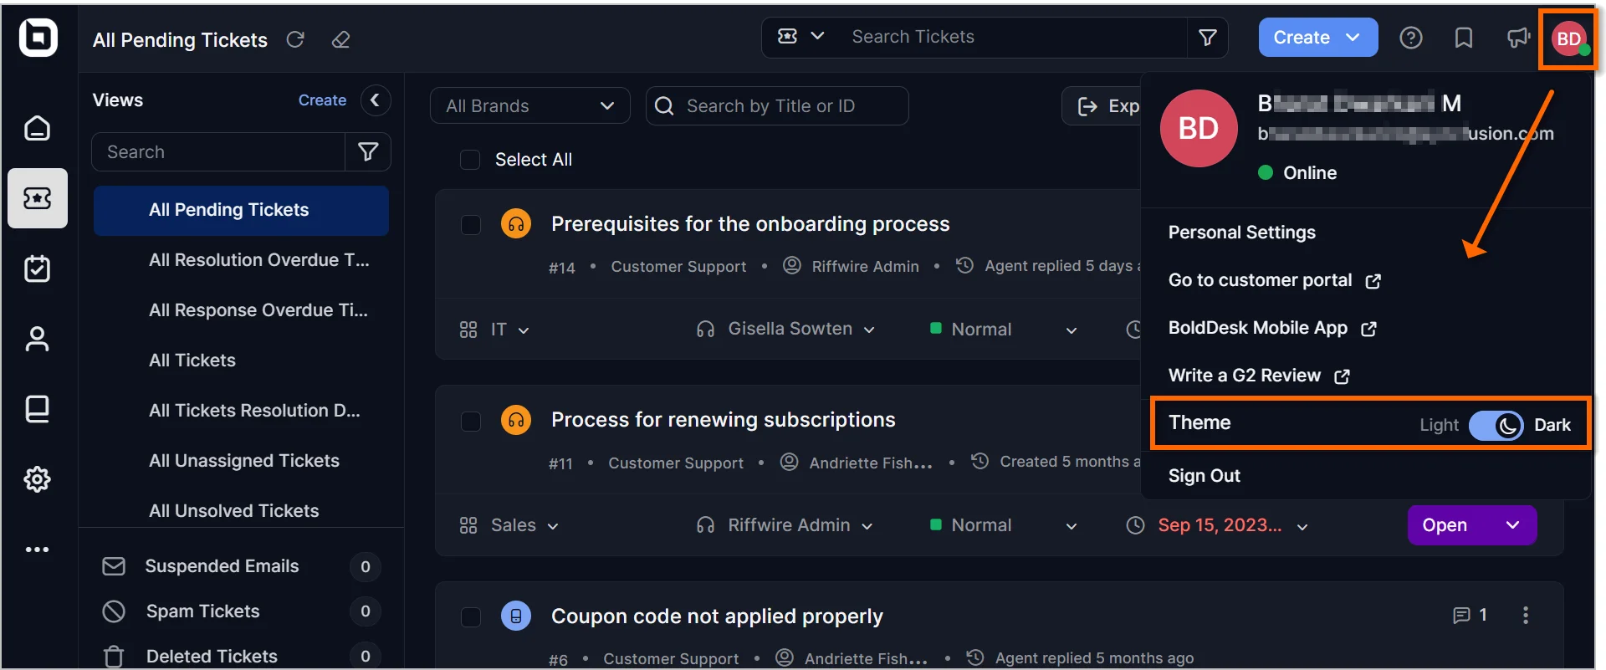The image size is (1606, 670).
Task: Open the bookmark icon in top bar
Action: 1463,38
